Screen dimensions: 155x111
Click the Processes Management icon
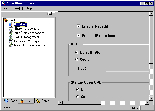pyautogui.click(x=11, y=41)
